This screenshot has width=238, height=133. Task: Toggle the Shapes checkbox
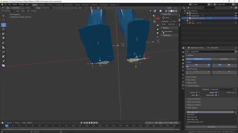point(216,92)
